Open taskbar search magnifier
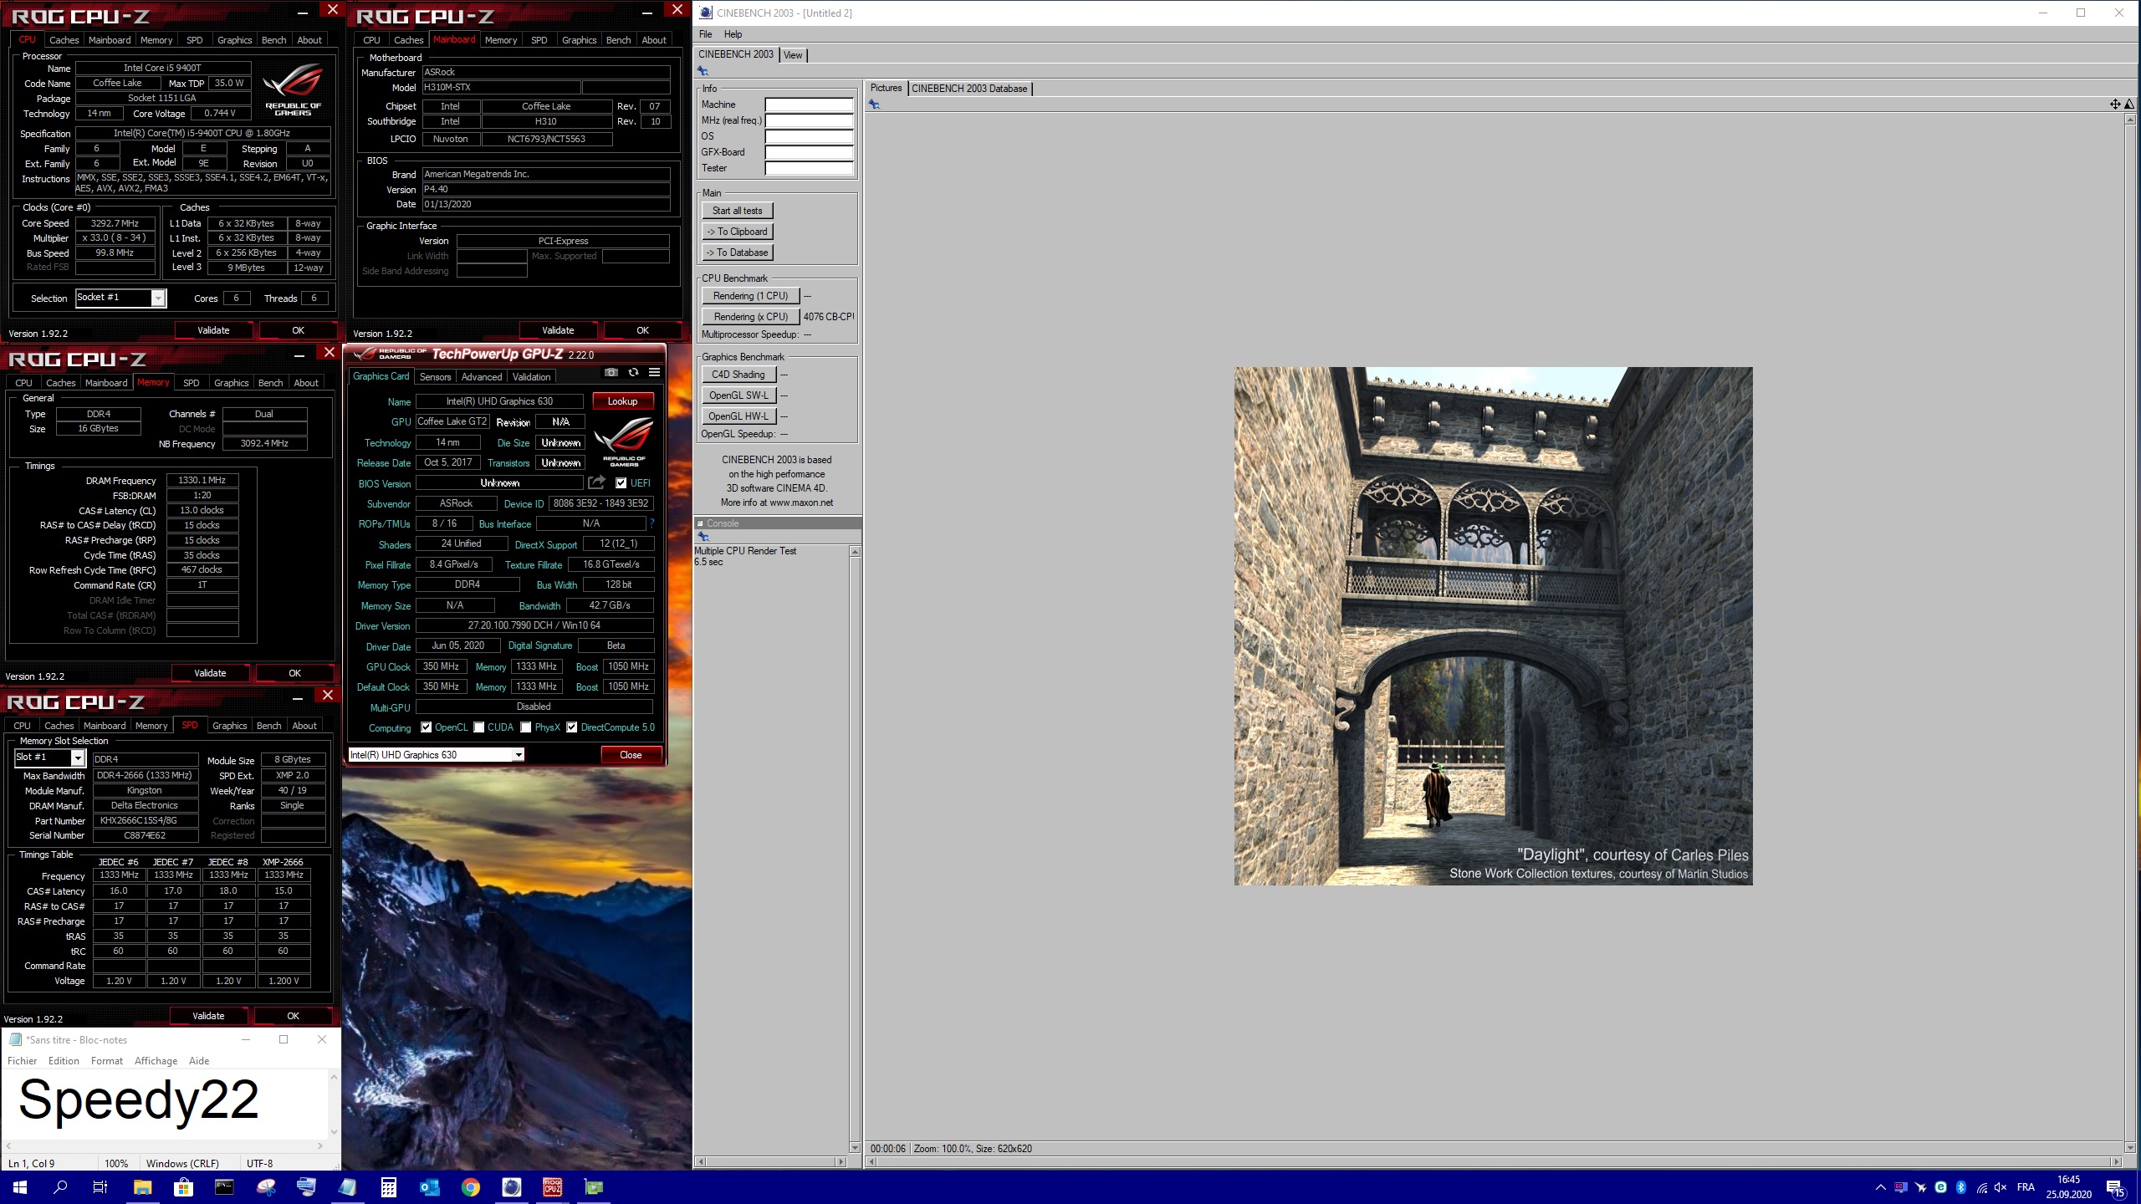2141x1204 pixels. 60,1187
